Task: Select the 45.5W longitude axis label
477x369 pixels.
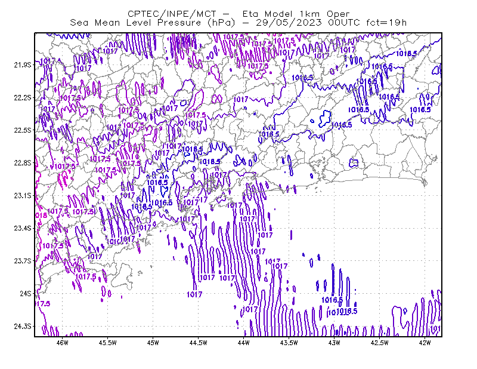Action: click(x=108, y=343)
